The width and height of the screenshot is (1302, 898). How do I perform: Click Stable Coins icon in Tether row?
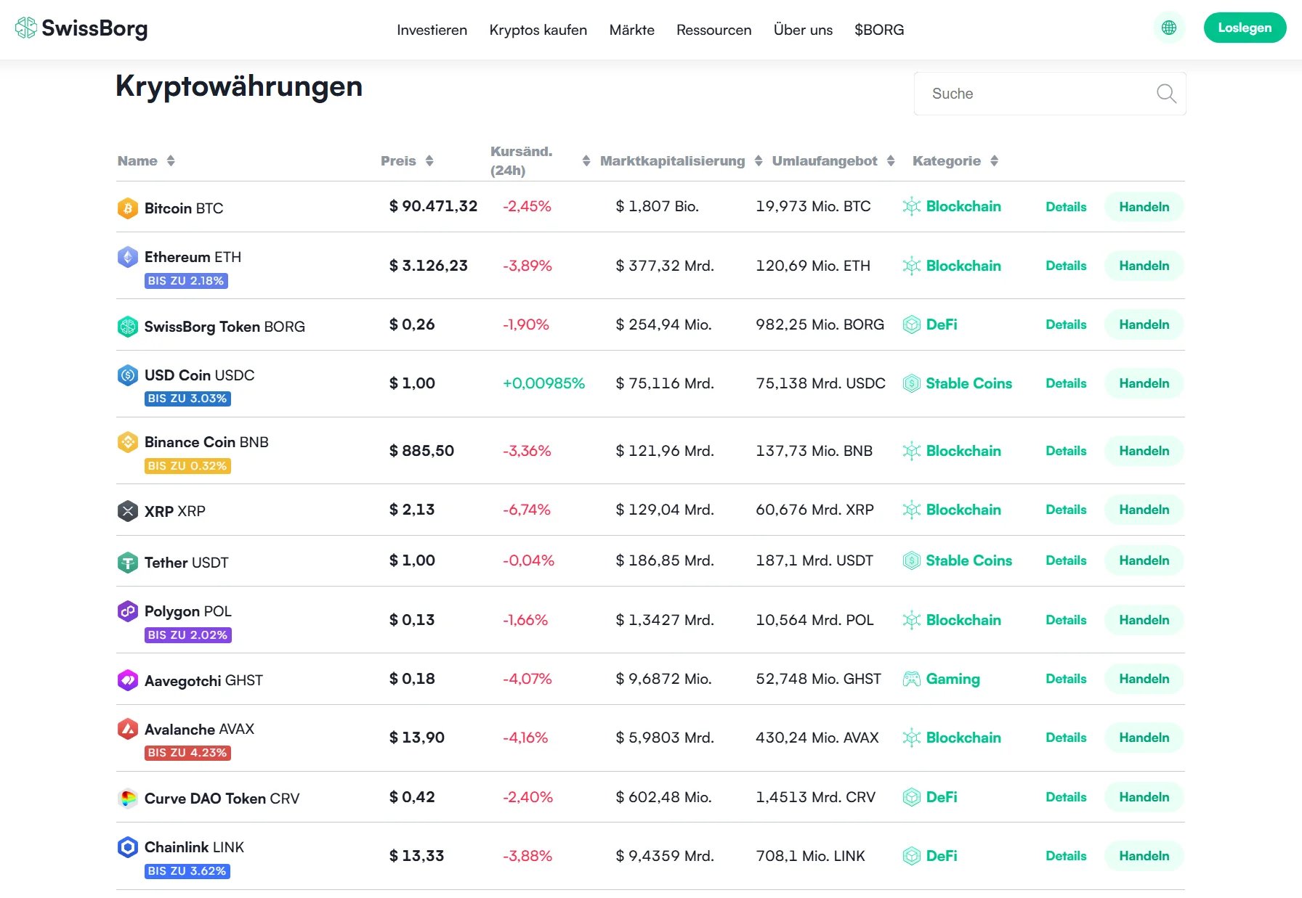(x=911, y=560)
